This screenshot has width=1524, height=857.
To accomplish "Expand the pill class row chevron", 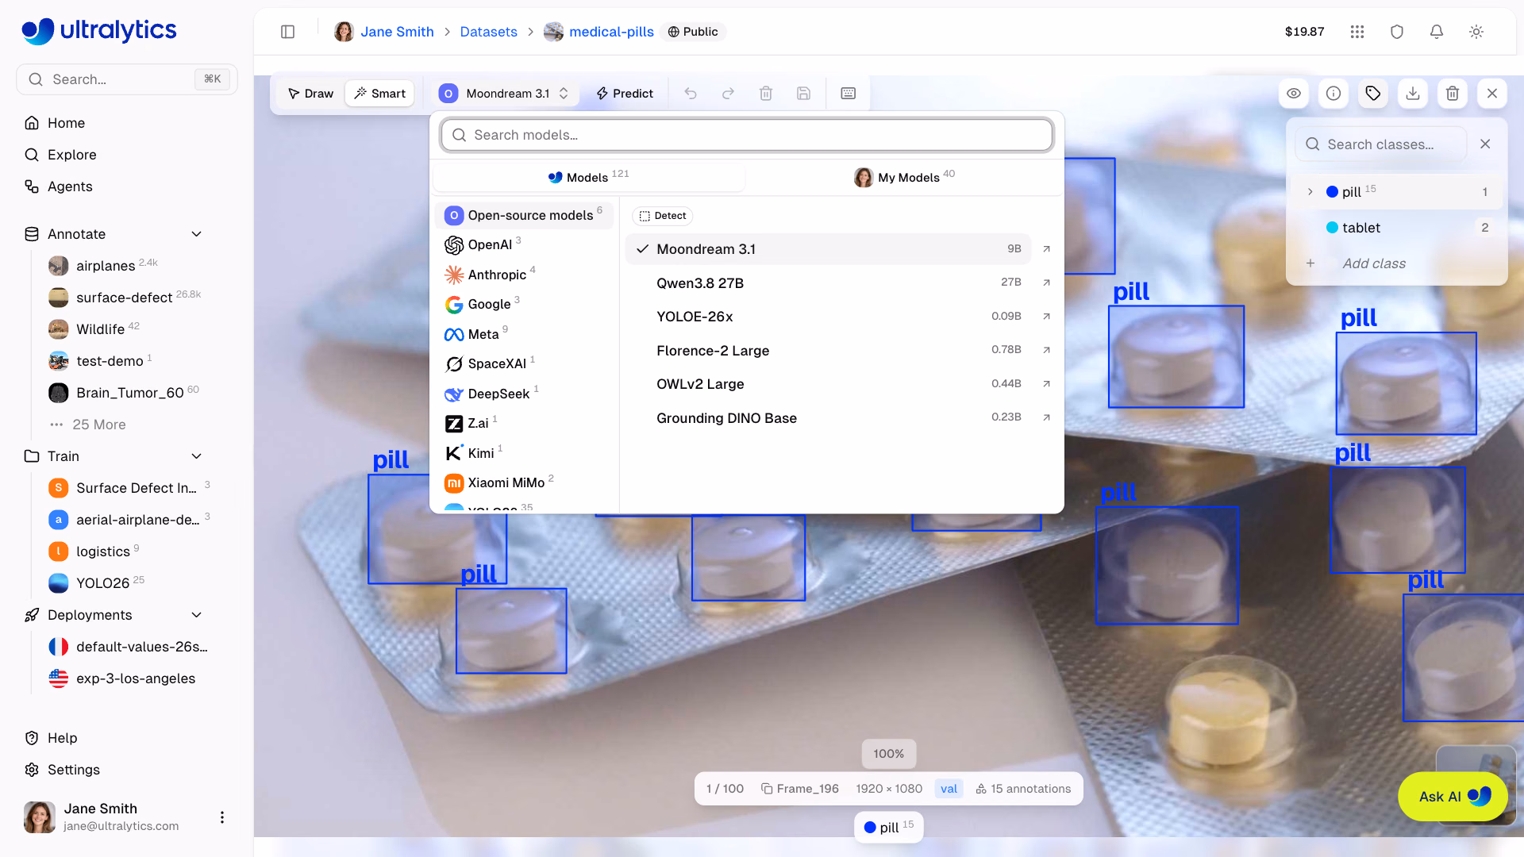I will 1310,192.
